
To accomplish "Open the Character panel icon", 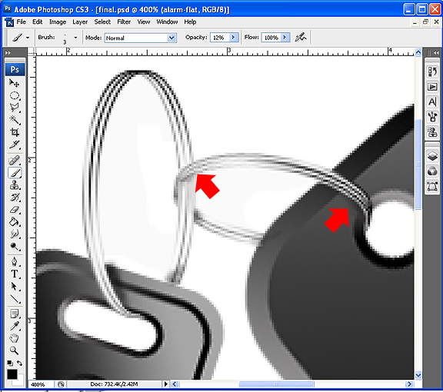I will pyautogui.click(x=432, y=101).
